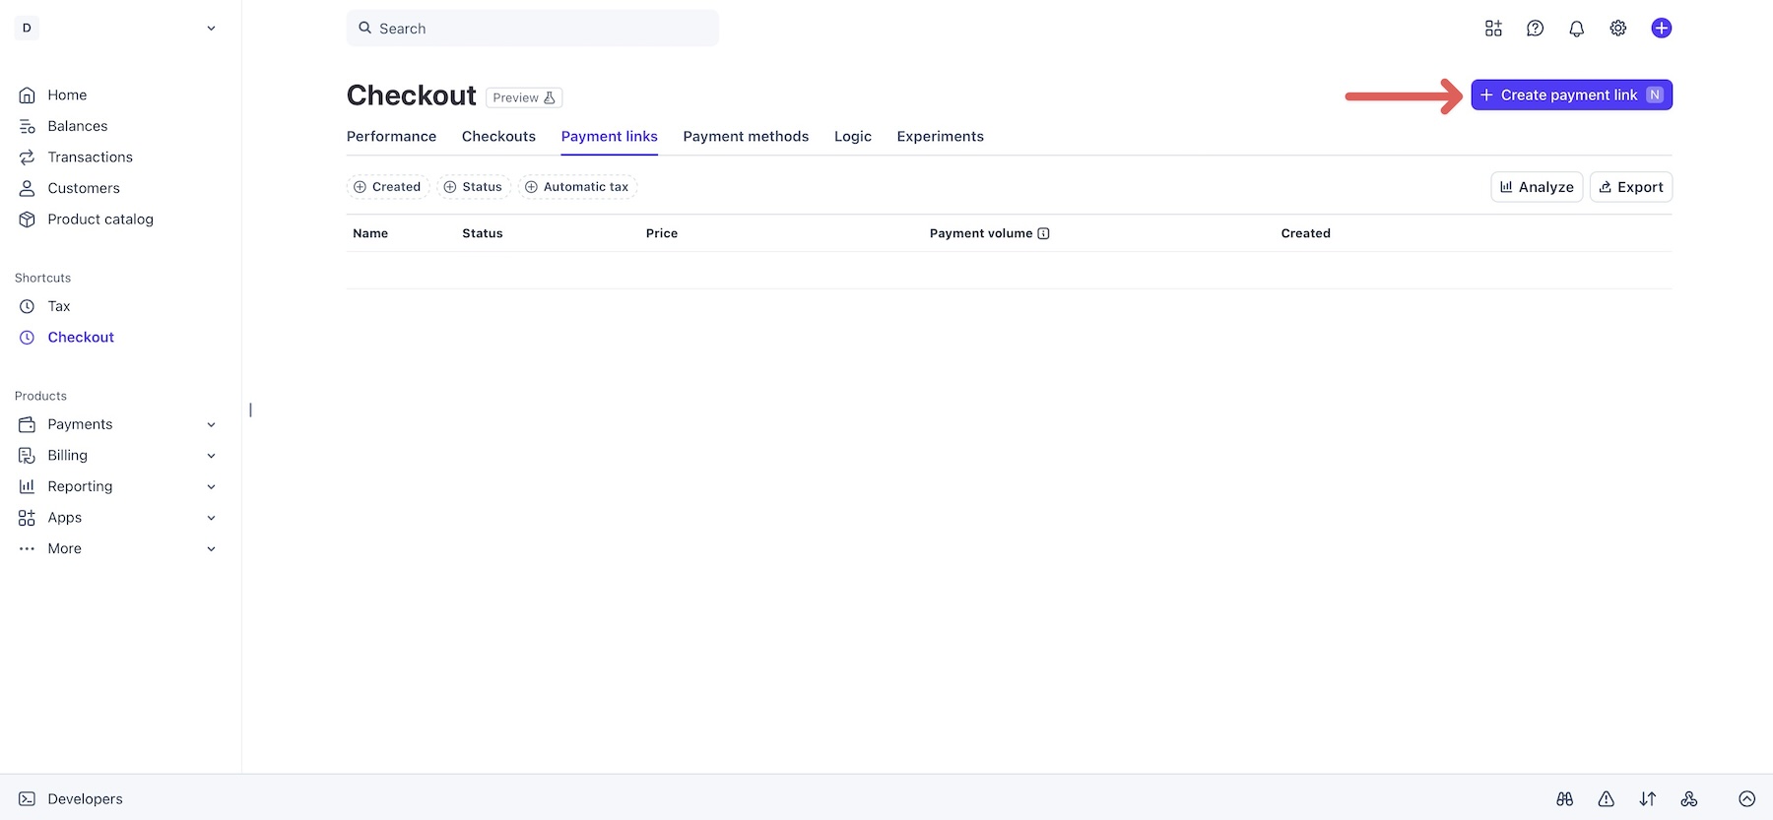
Task: Open Product catalog in sidebar
Action: (x=100, y=220)
